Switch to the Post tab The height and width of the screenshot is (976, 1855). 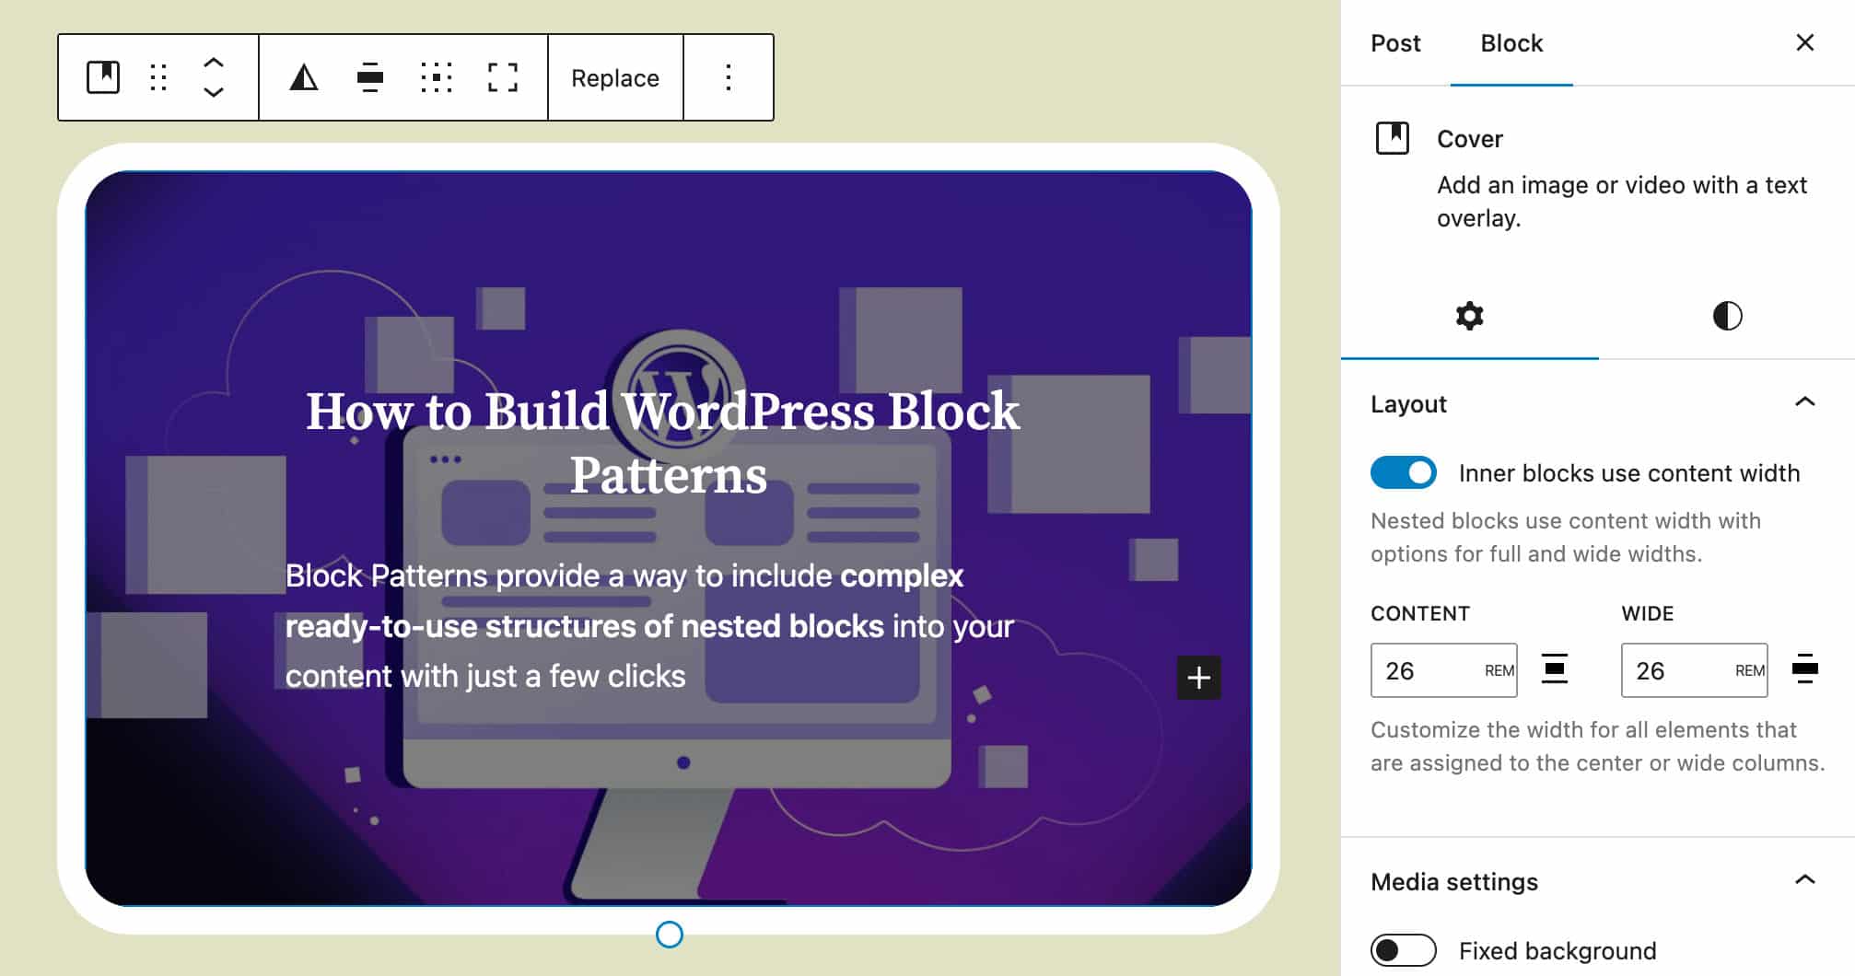[x=1395, y=43]
